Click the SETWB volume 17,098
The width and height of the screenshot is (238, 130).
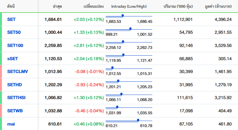tap(186, 111)
